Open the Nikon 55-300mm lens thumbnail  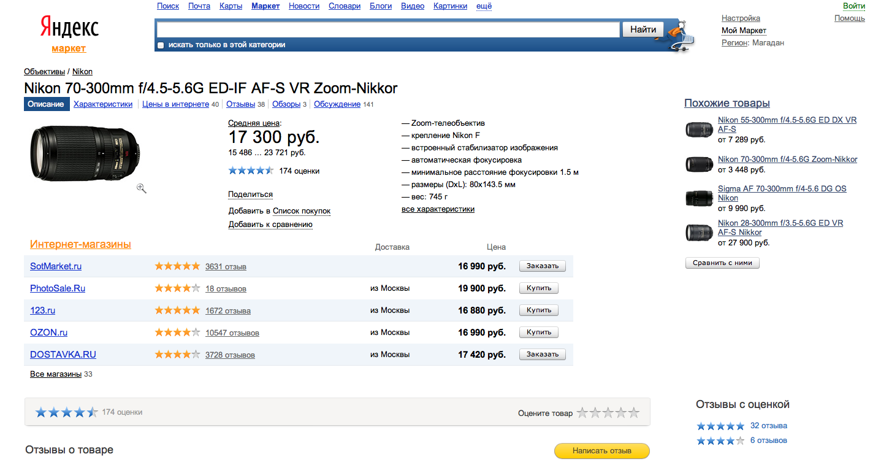pos(698,129)
